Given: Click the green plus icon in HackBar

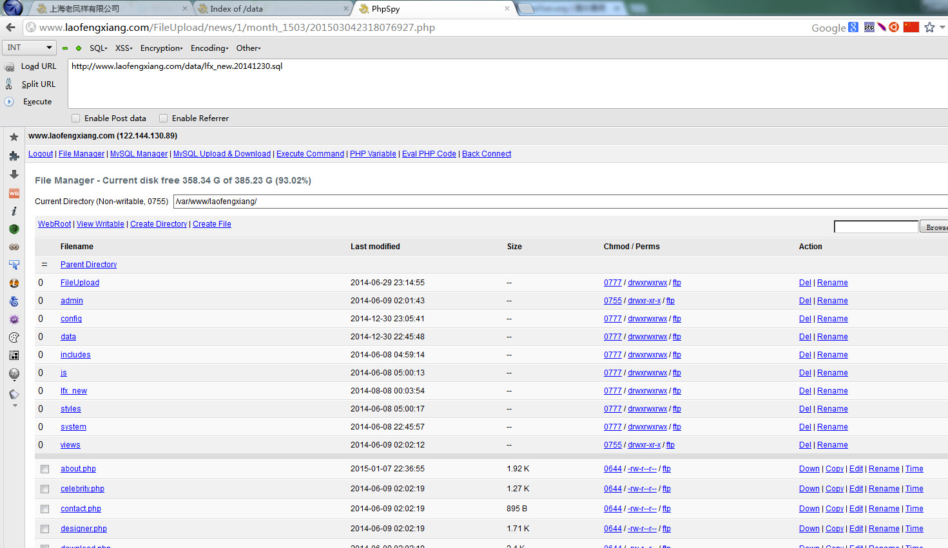Looking at the screenshot, I should pyautogui.click(x=79, y=48).
